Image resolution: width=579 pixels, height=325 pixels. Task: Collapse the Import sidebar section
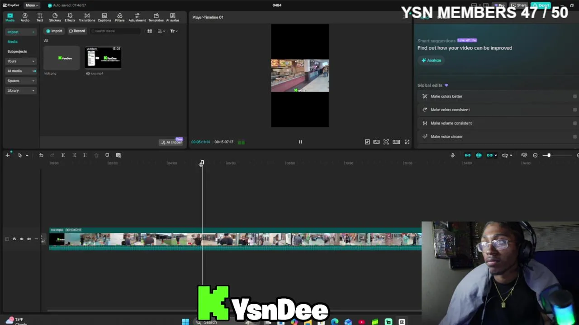20,32
